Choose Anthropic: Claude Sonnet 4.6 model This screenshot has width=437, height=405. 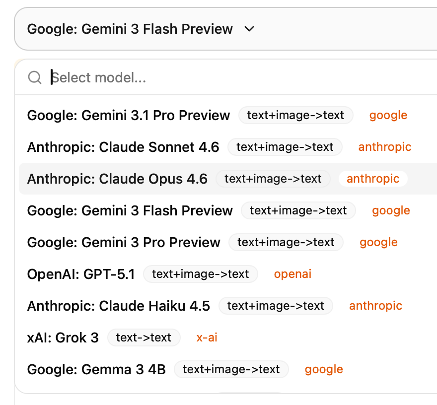[123, 147]
